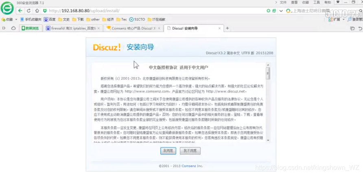Click the green security shield in address bar
363x175 pixels.
point(45,11)
